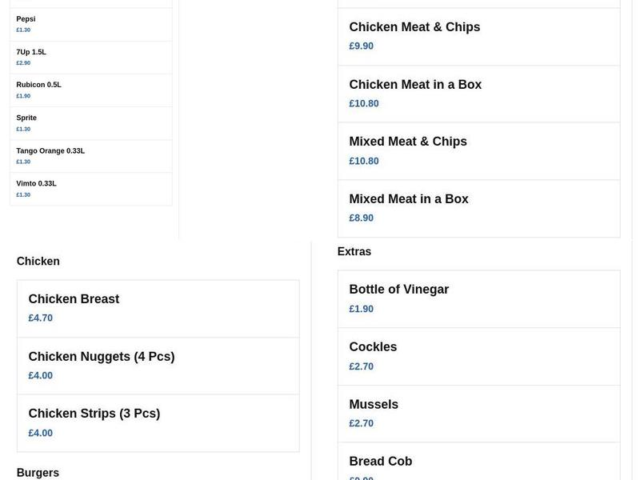Order Mussels for £2.70

(478, 413)
